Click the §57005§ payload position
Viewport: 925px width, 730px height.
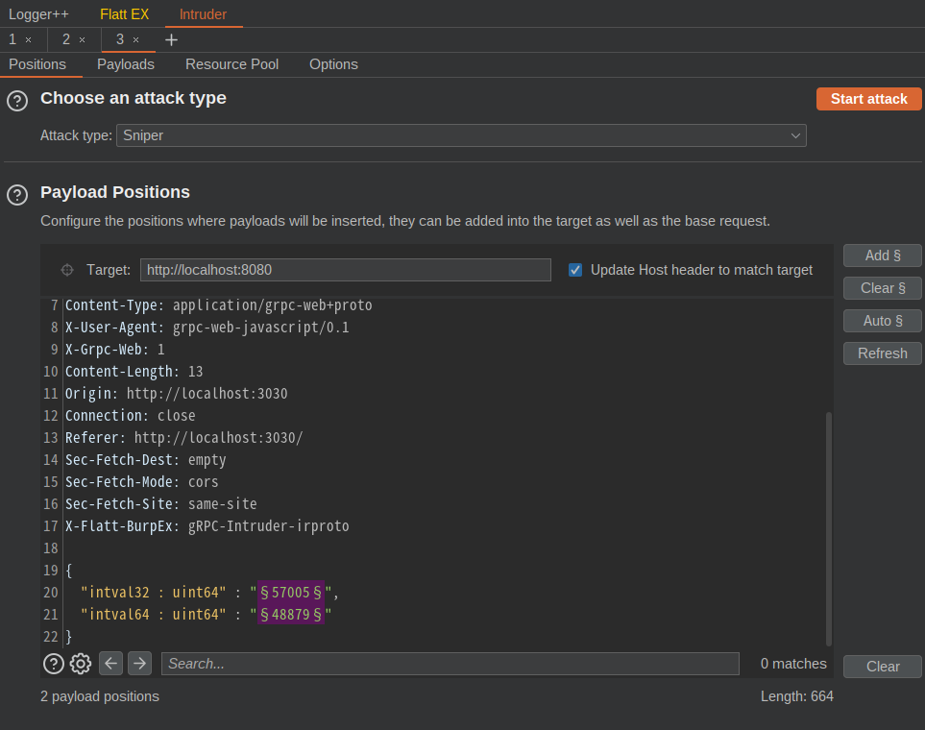click(291, 593)
